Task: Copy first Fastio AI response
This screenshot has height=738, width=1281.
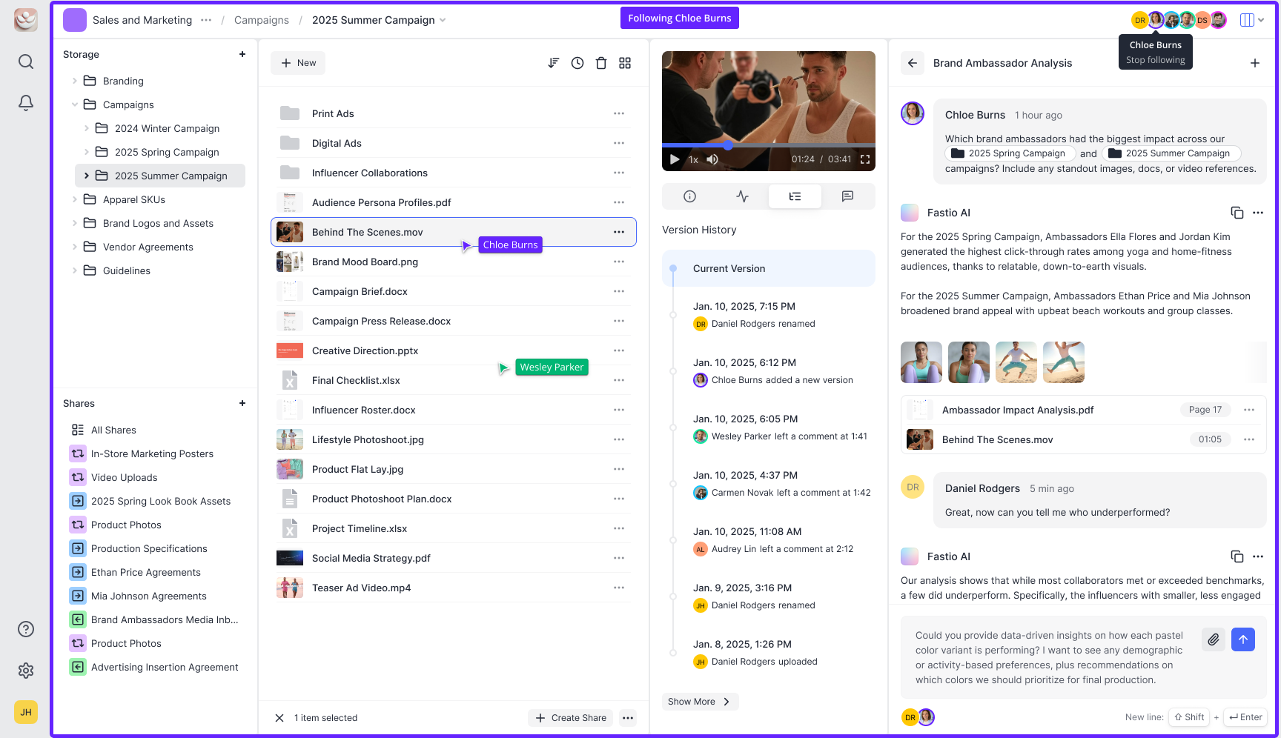Action: pos(1237,213)
